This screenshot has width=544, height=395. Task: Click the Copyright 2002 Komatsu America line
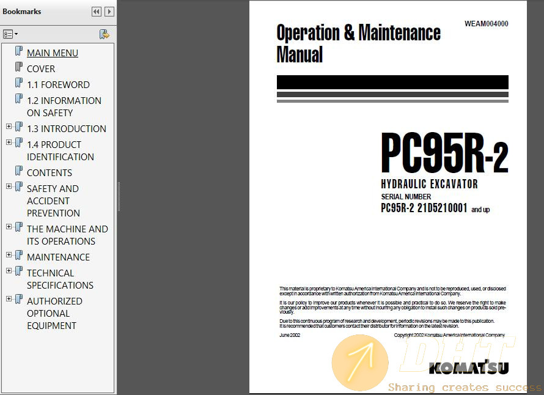(x=449, y=335)
